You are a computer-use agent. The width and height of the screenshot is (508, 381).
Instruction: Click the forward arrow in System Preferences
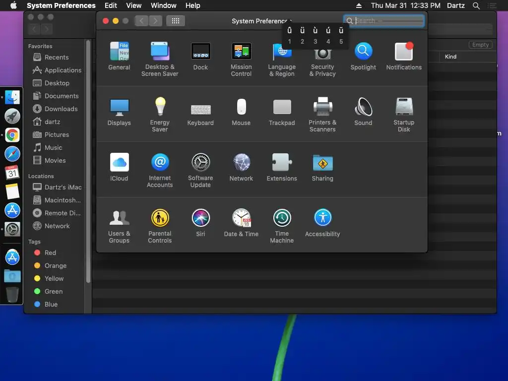(x=155, y=21)
